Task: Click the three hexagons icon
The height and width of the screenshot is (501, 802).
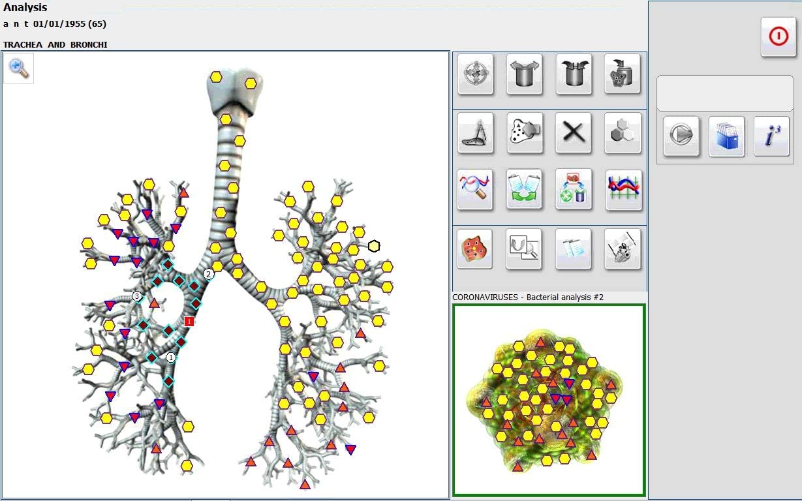Action: (x=623, y=133)
